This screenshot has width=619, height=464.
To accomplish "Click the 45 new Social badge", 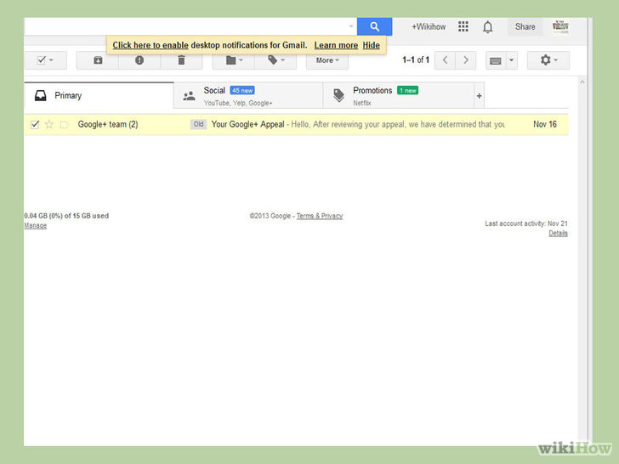I will [242, 90].
